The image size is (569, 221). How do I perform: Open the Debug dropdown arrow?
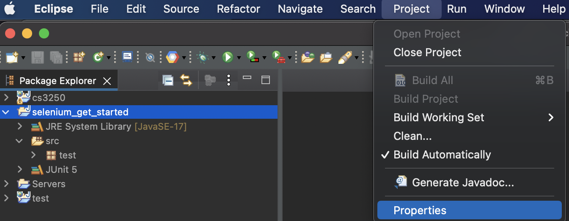[214, 57]
